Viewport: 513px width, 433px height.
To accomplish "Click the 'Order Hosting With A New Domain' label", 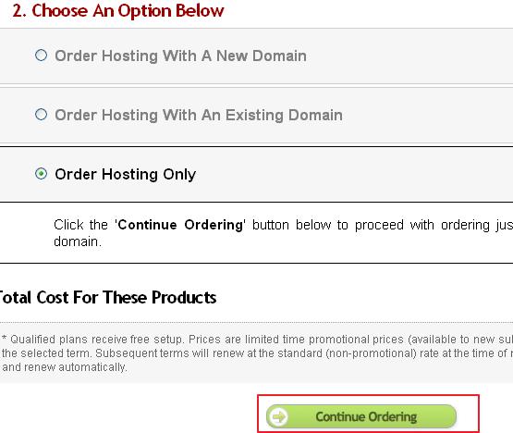I will pos(180,56).
